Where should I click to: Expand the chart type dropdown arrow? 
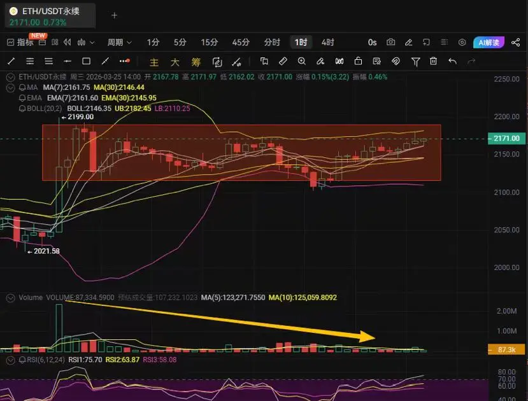tap(92, 43)
